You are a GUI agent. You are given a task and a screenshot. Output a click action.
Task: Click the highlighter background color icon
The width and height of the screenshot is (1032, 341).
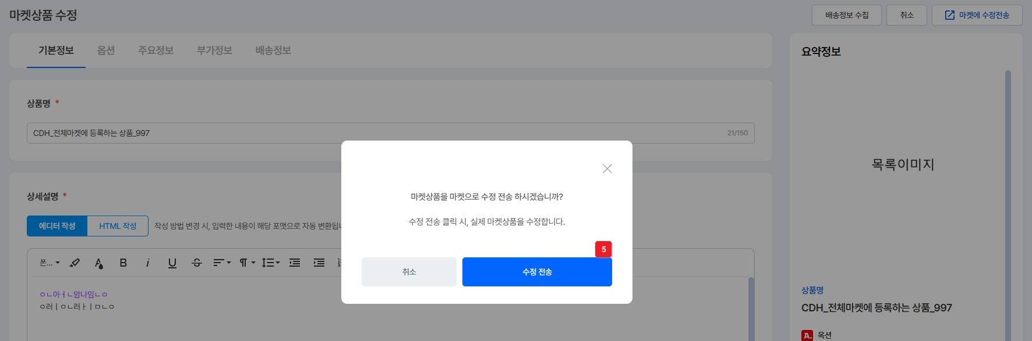click(x=75, y=263)
